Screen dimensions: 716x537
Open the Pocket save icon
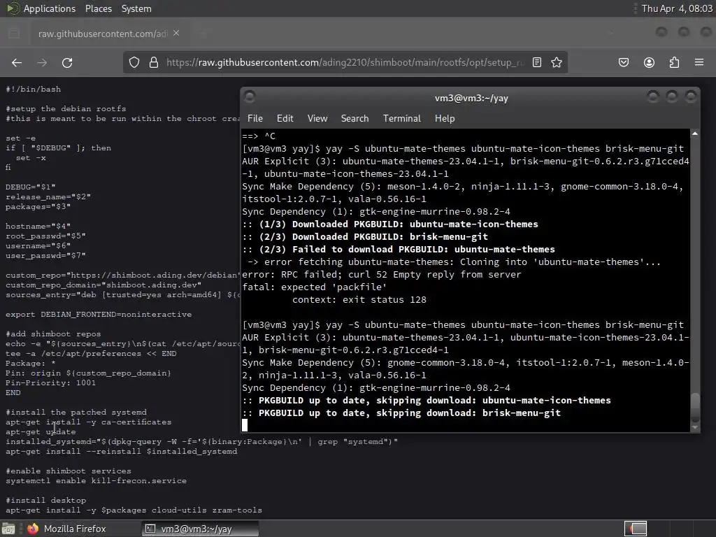point(624,62)
